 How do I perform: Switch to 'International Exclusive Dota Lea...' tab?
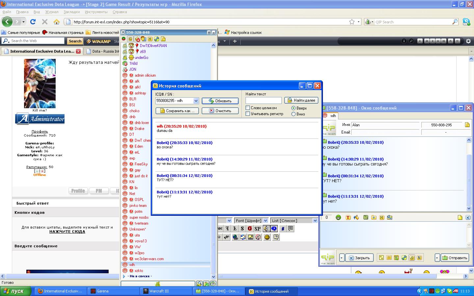[x=41, y=51]
